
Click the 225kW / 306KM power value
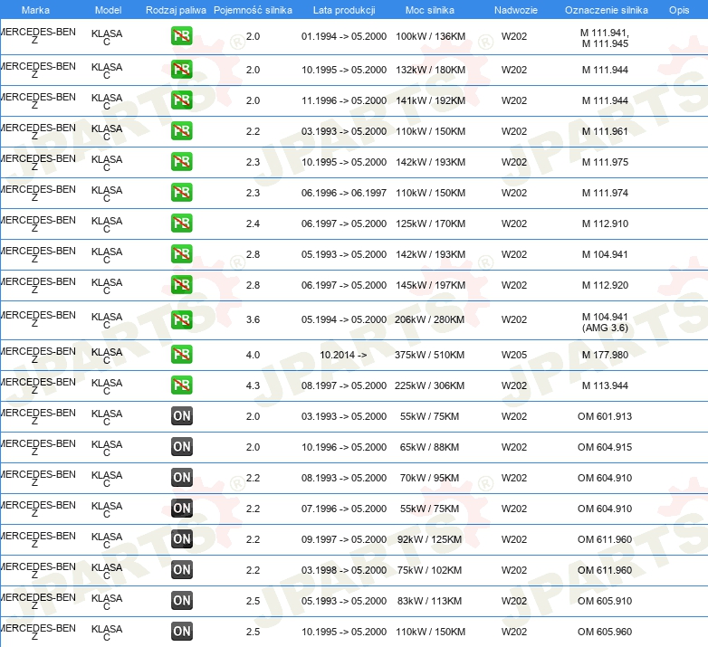click(x=429, y=385)
